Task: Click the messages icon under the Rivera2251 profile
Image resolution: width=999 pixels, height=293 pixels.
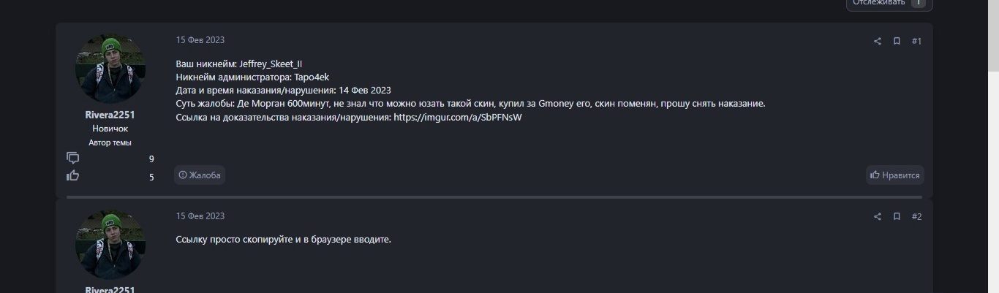Action: click(x=73, y=158)
